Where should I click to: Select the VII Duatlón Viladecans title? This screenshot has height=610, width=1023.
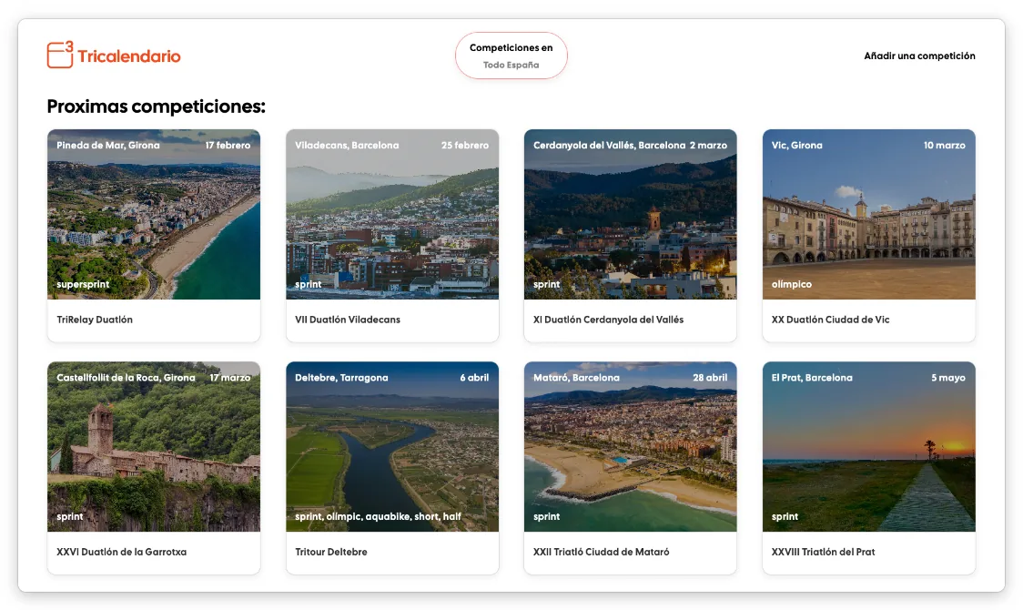click(348, 320)
